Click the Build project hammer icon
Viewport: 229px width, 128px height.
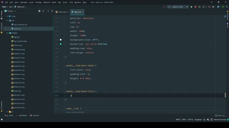(x=164, y=7)
